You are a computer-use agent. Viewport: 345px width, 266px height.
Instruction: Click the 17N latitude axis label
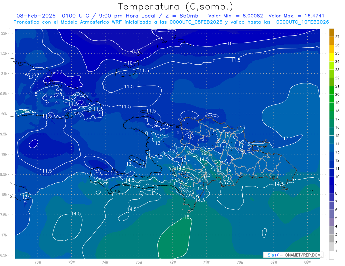4,235
